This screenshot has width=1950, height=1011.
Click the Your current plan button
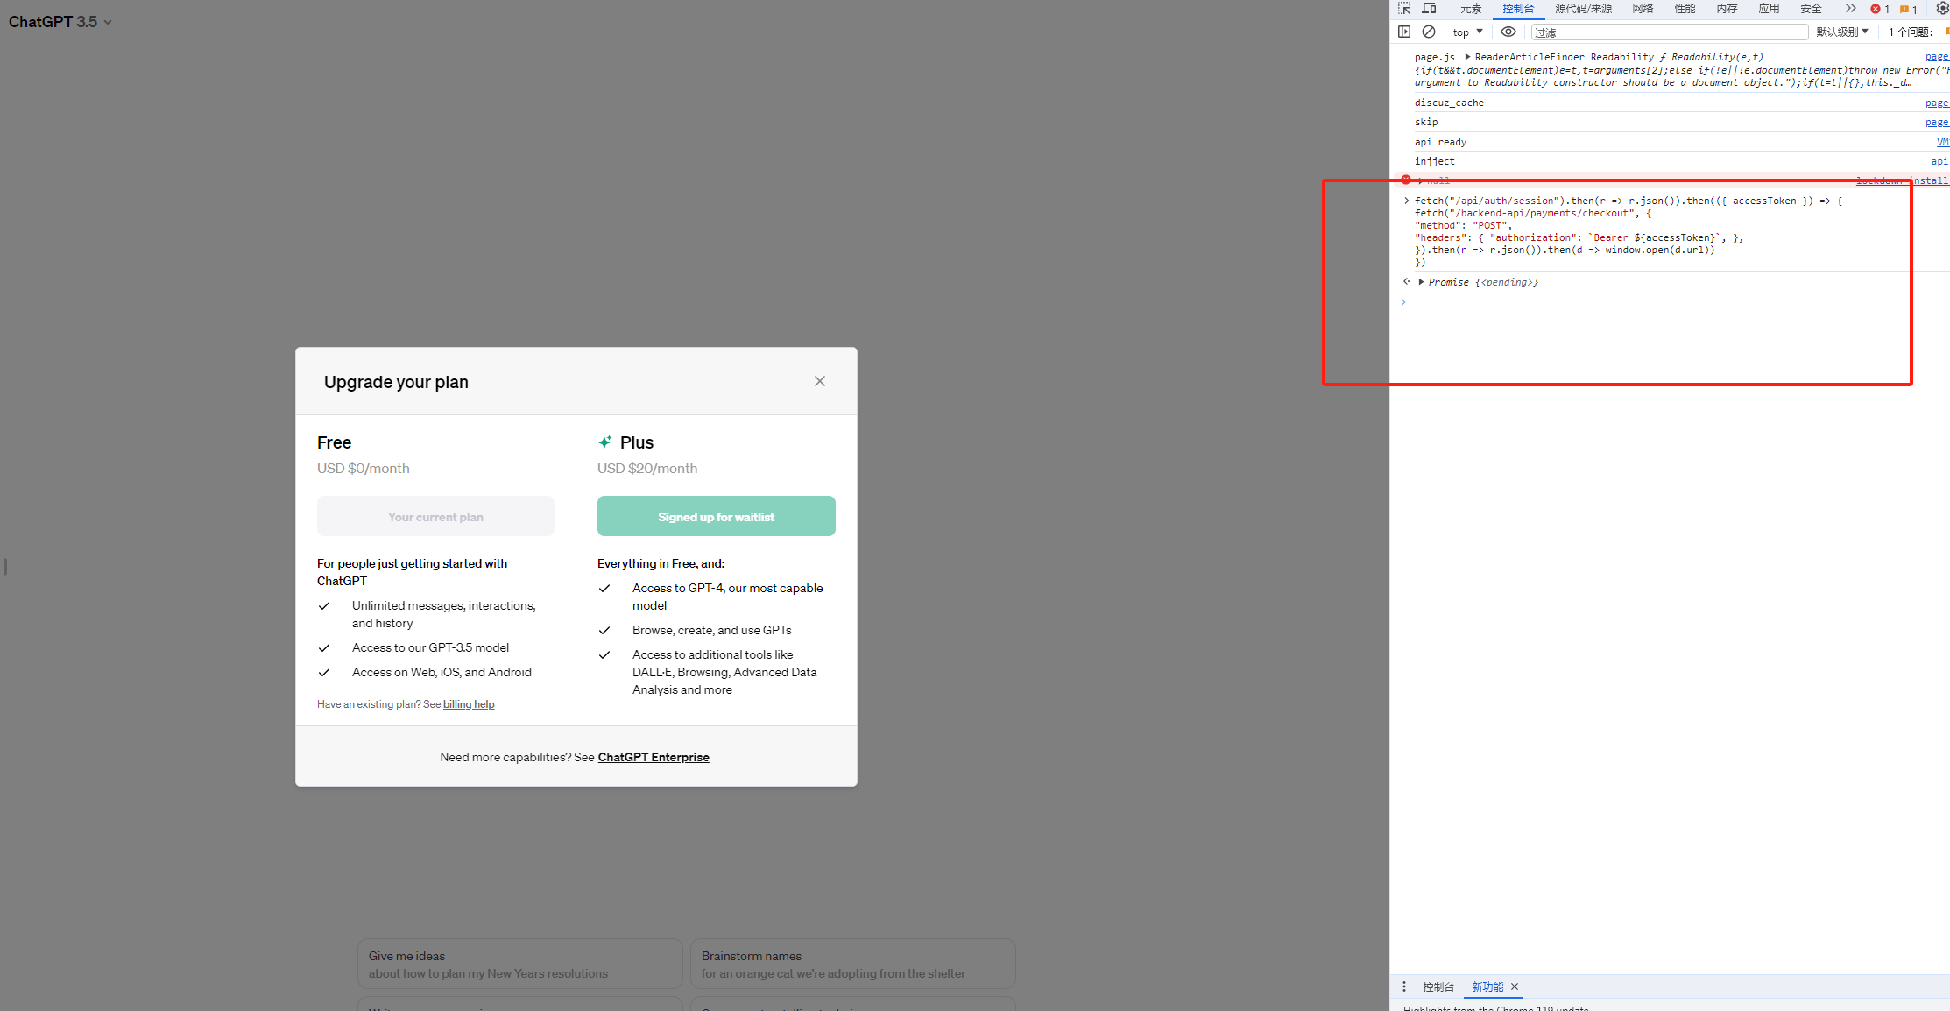pos(435,517)
